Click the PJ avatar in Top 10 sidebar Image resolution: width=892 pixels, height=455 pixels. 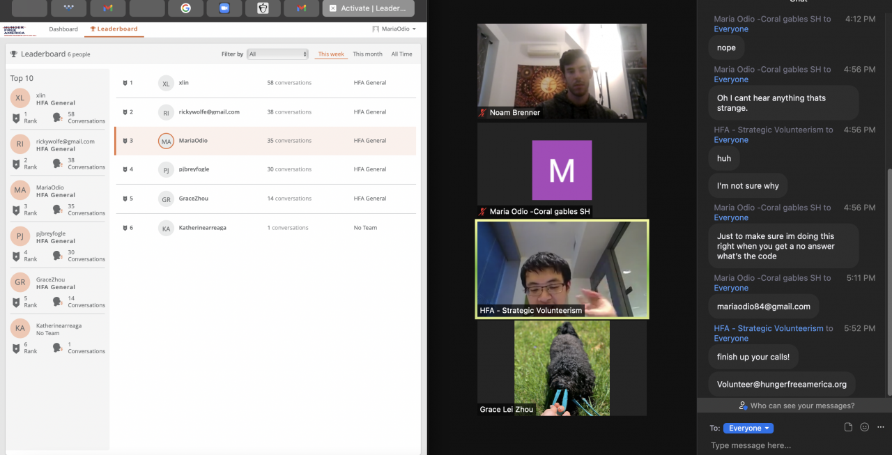(x=20, y=236)
